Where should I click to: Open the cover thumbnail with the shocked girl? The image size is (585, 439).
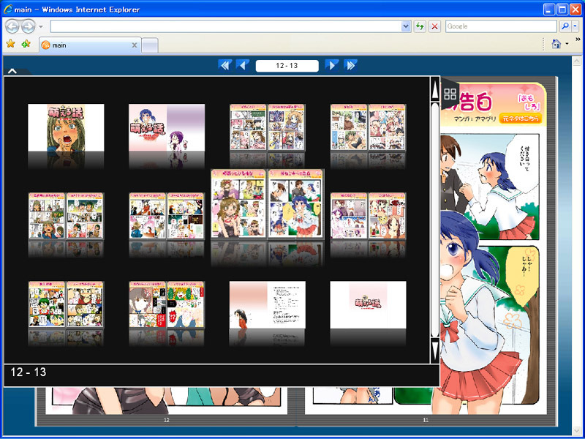point(66,127)
